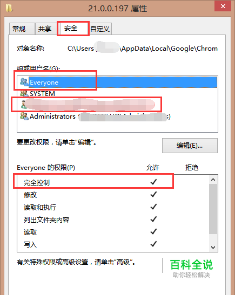Screen dimensions: 235x295
Task: Click the Everyone group icon
Action: (24, 82)
